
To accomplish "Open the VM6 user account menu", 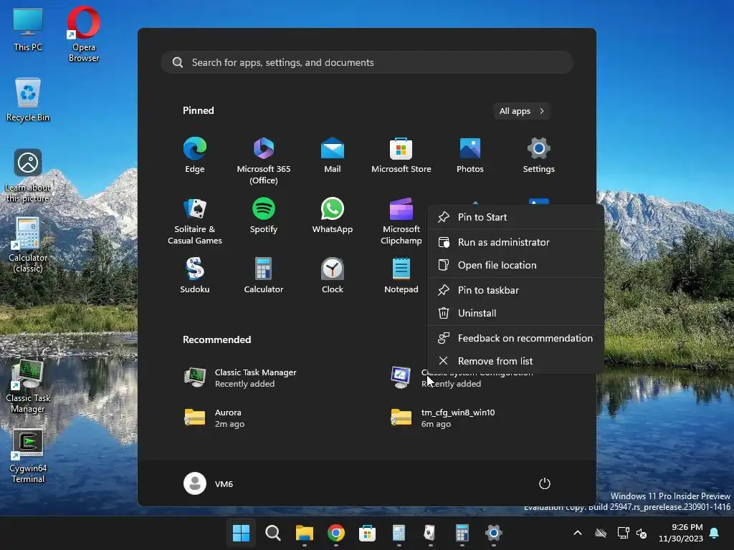I will pyautogui.click(x=209, y=483).
